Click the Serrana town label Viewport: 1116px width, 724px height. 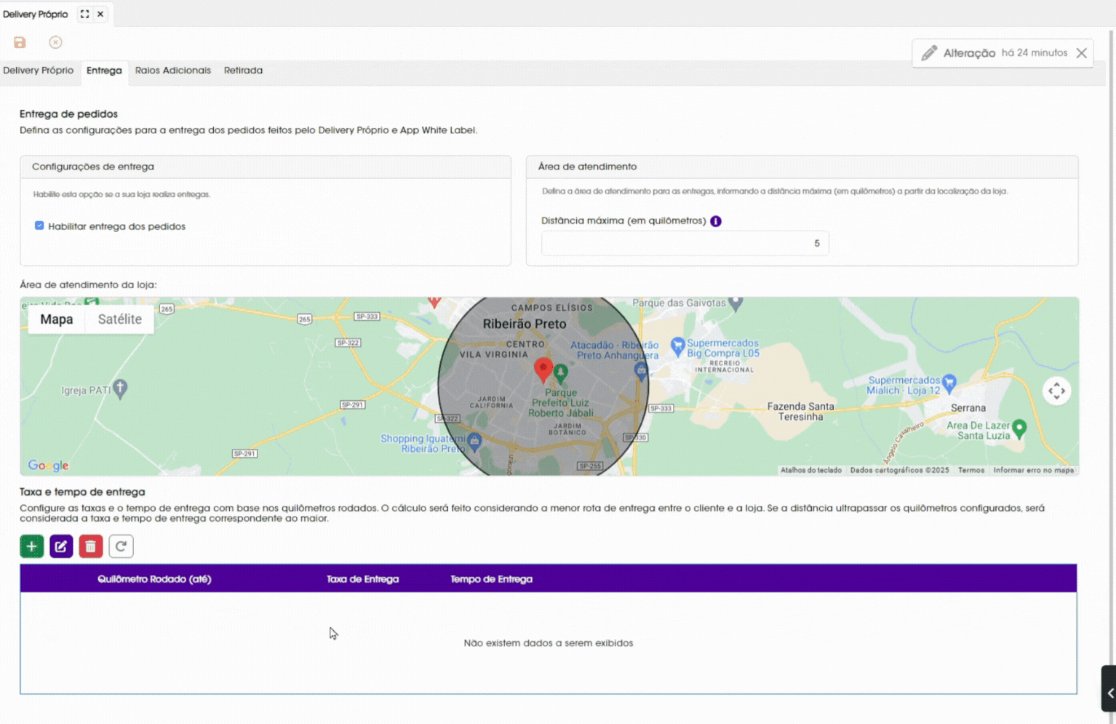[x=968, y=408]
